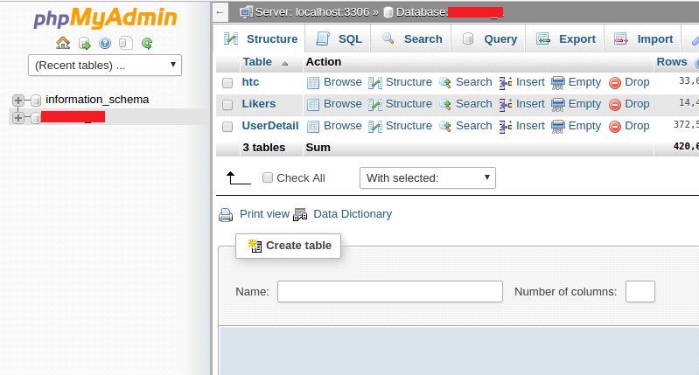This screenshot has height=375, width=699.
Task: Enable the Check All checkbox
Action: [268, 178]
